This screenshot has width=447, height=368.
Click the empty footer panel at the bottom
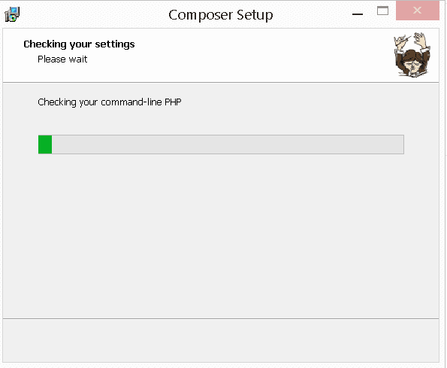pos(221,341)
